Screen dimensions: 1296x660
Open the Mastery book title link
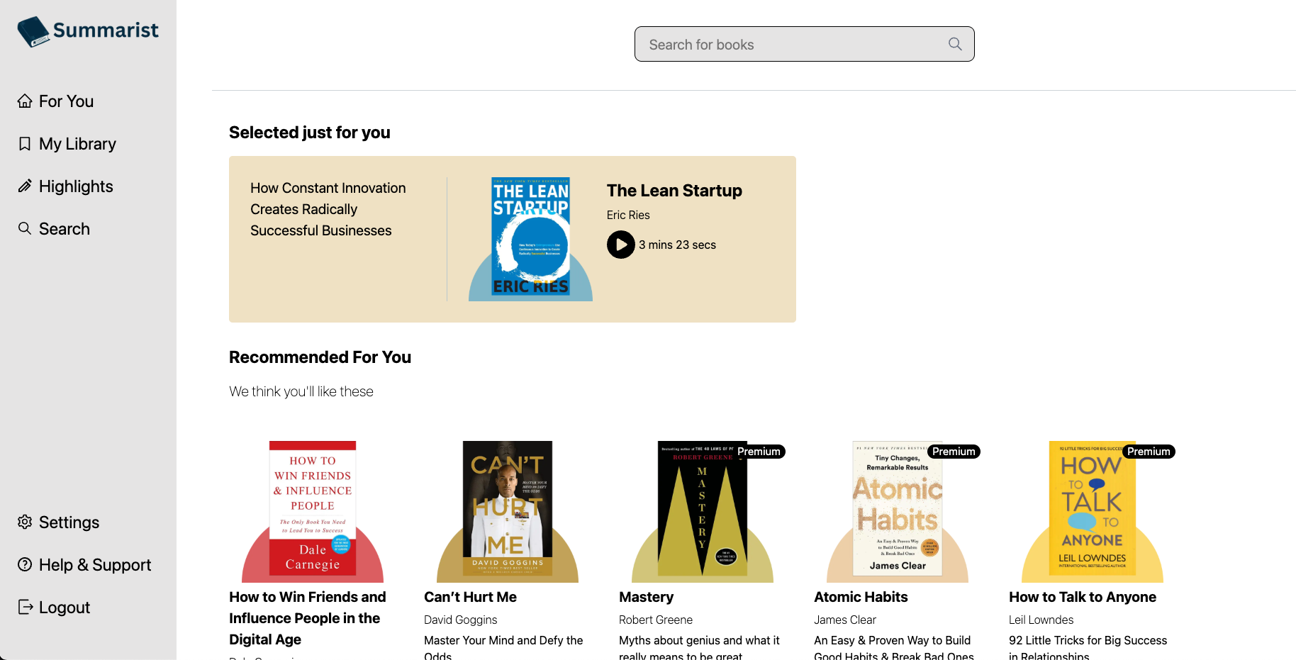646,597
